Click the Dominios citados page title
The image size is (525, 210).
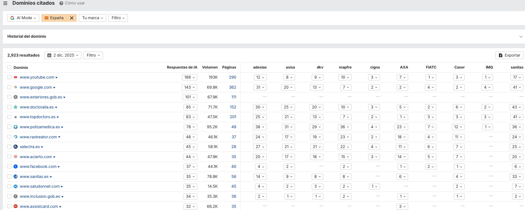34,3
